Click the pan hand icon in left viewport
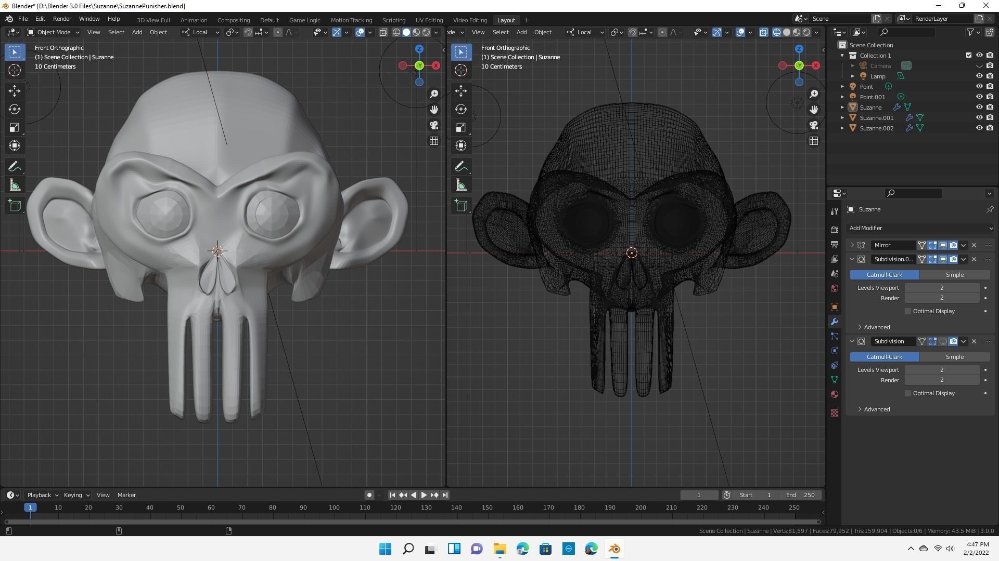The width and height of the screenshot is (999, 561). [x=434, y=110]
